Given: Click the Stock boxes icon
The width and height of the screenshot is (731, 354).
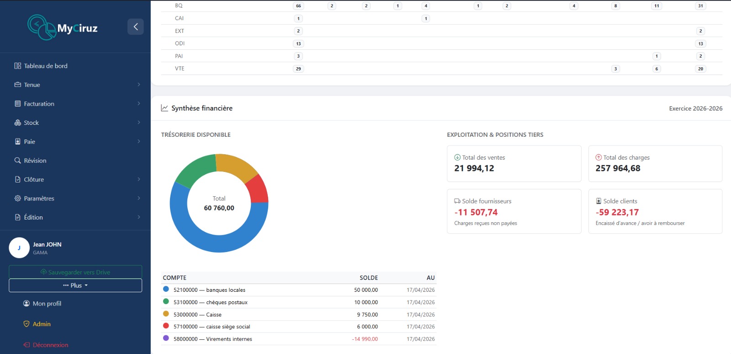Looking at the screenshot, I should click(x=18, y=123).
